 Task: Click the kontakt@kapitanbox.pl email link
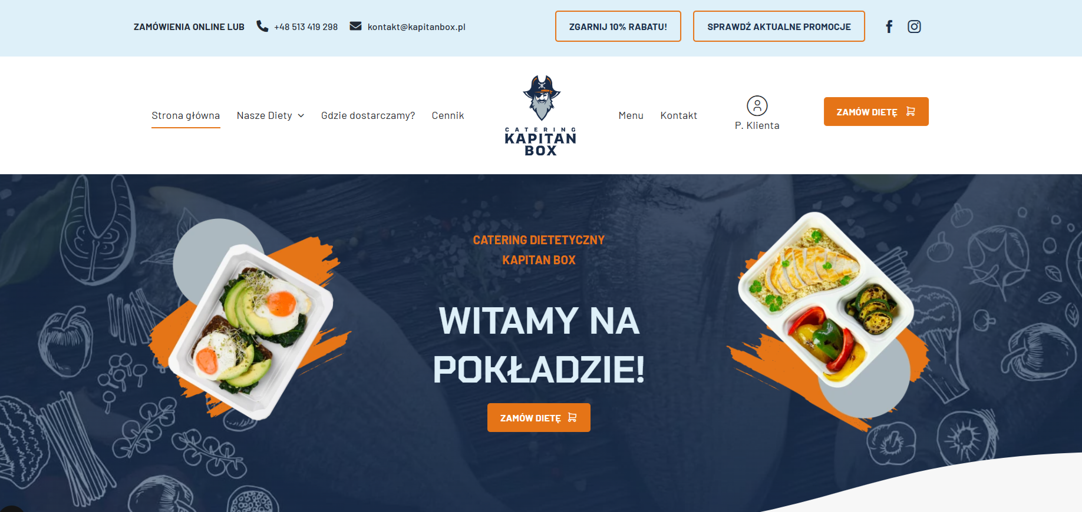pos(417,26)
